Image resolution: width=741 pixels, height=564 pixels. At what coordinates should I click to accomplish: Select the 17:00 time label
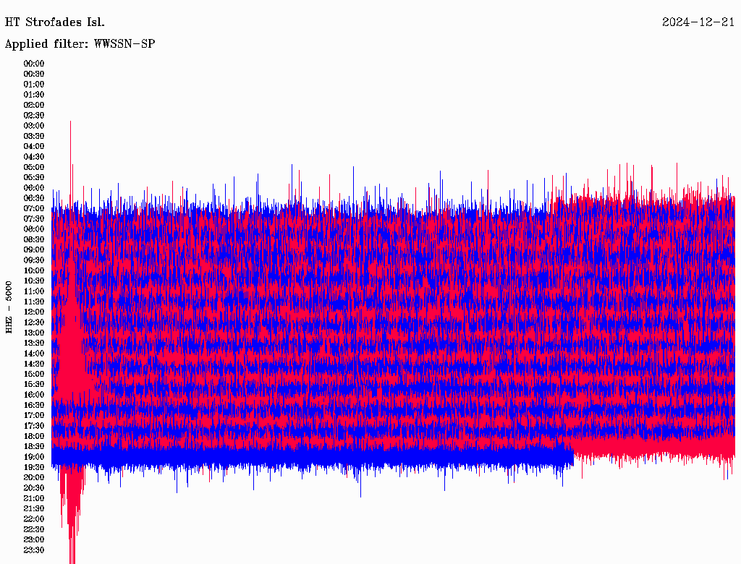click(34, 415)
